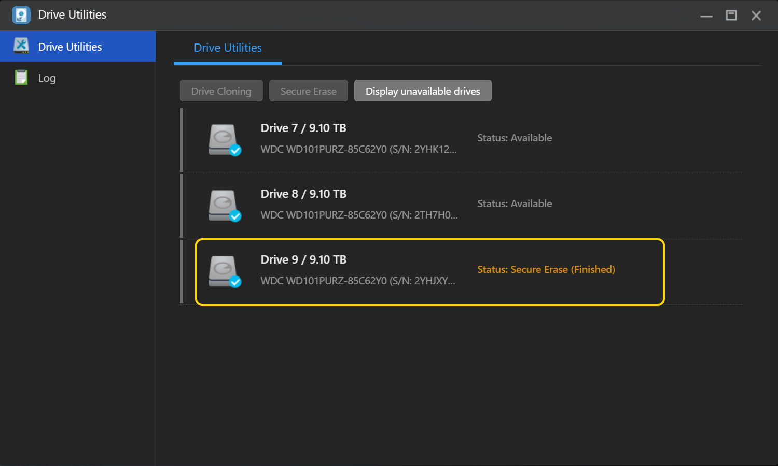Select Drive Utilities in the sidebar

coord(78,46)
